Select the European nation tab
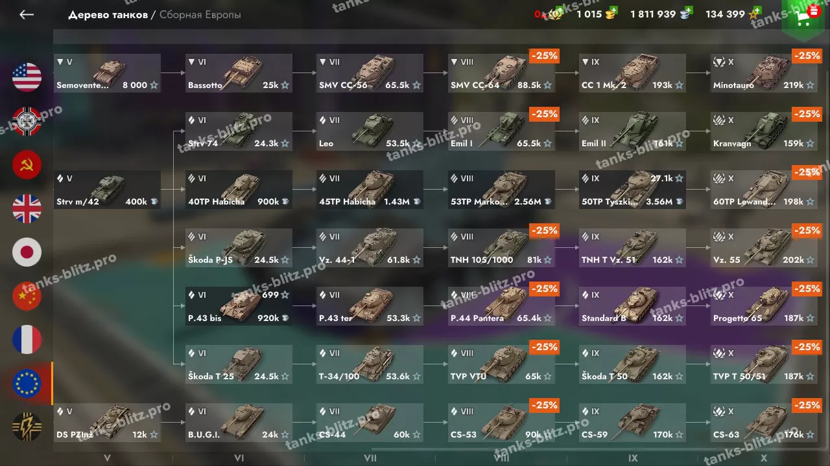 [27, 383]
